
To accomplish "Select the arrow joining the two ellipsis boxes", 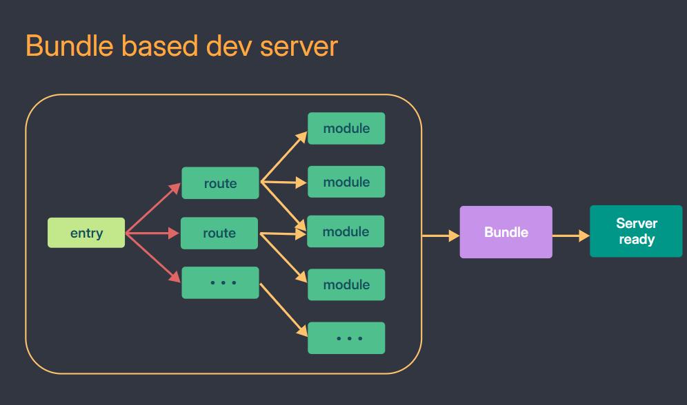I will [x=283, y=309].
